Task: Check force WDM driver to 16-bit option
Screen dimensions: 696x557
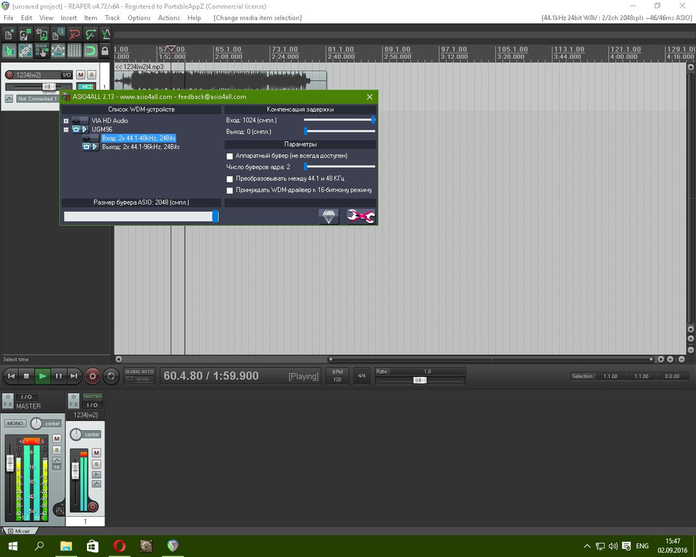Action: click(x=230, y=191)
